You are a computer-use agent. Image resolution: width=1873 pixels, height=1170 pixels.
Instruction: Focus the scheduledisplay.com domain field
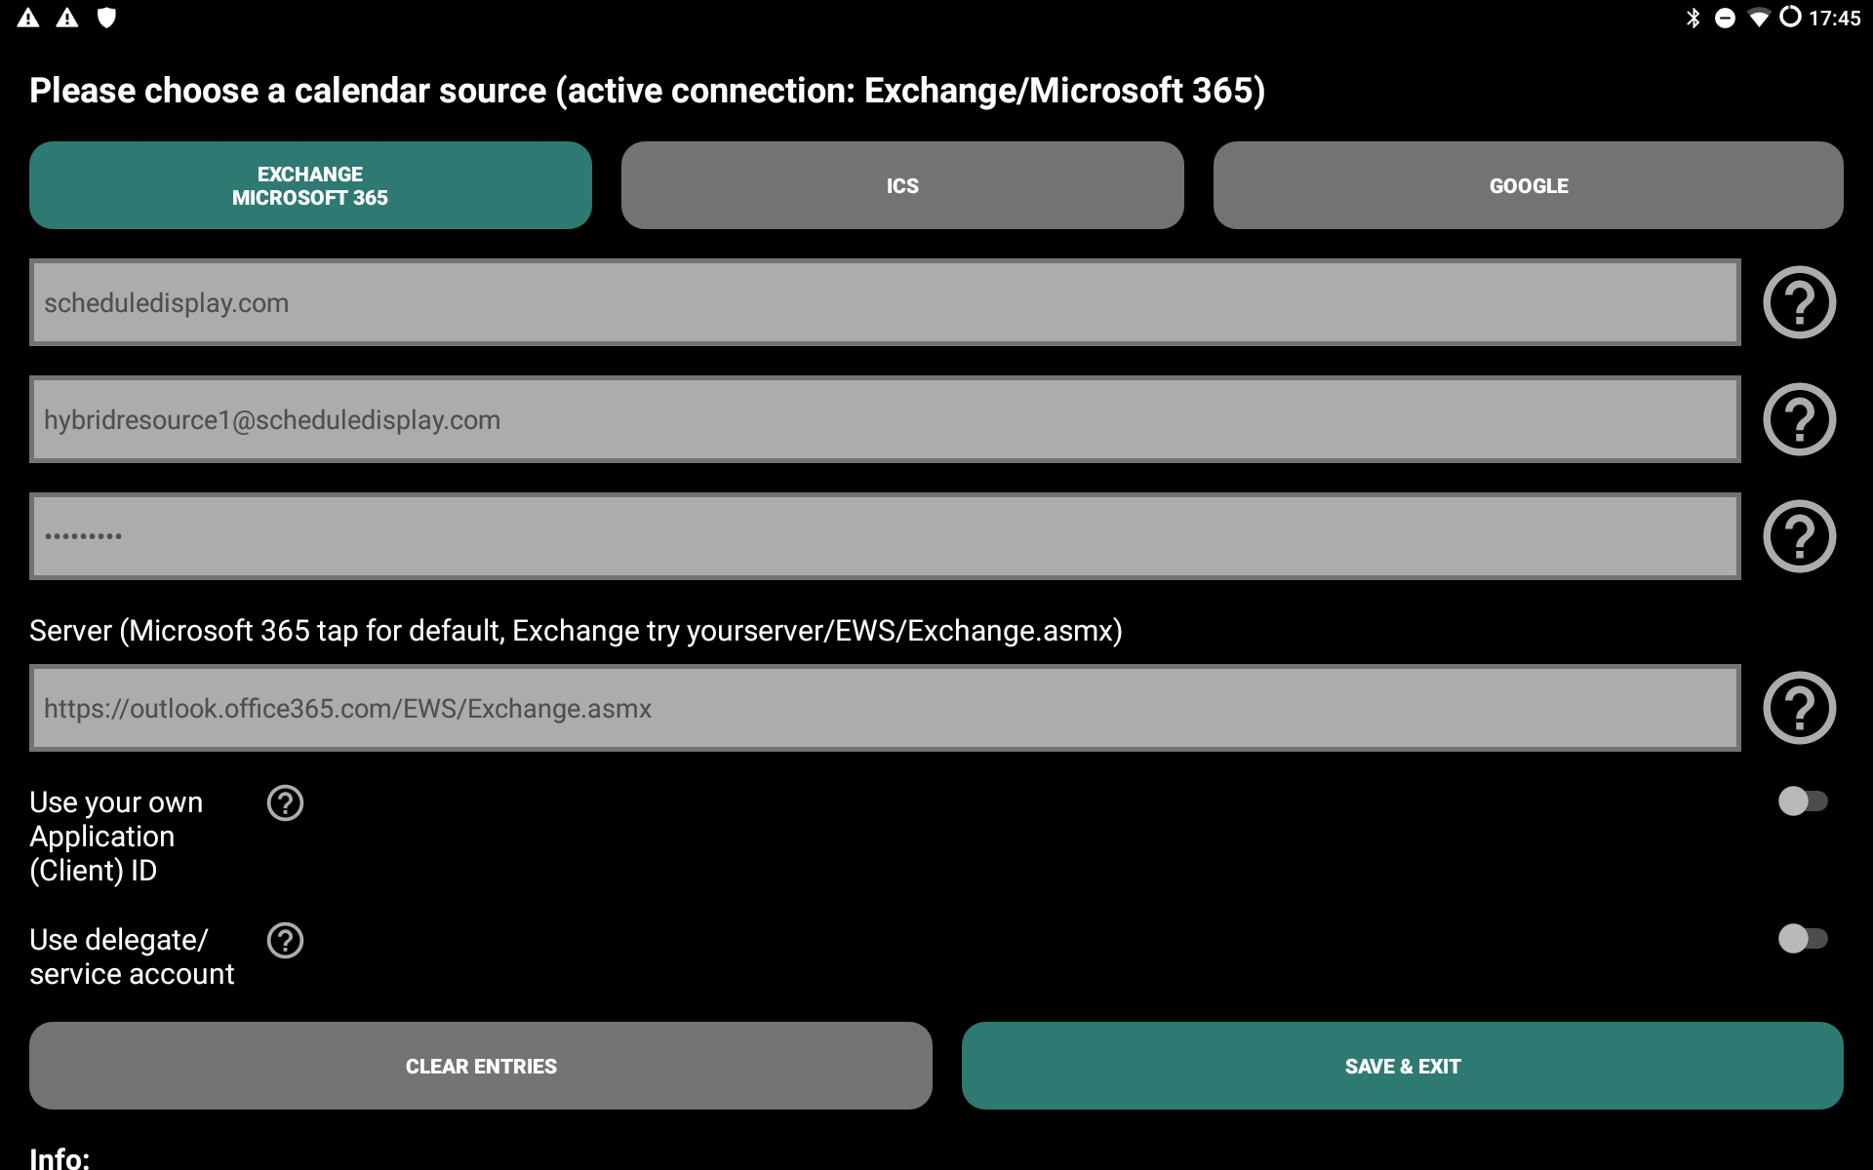coord(885,302)
